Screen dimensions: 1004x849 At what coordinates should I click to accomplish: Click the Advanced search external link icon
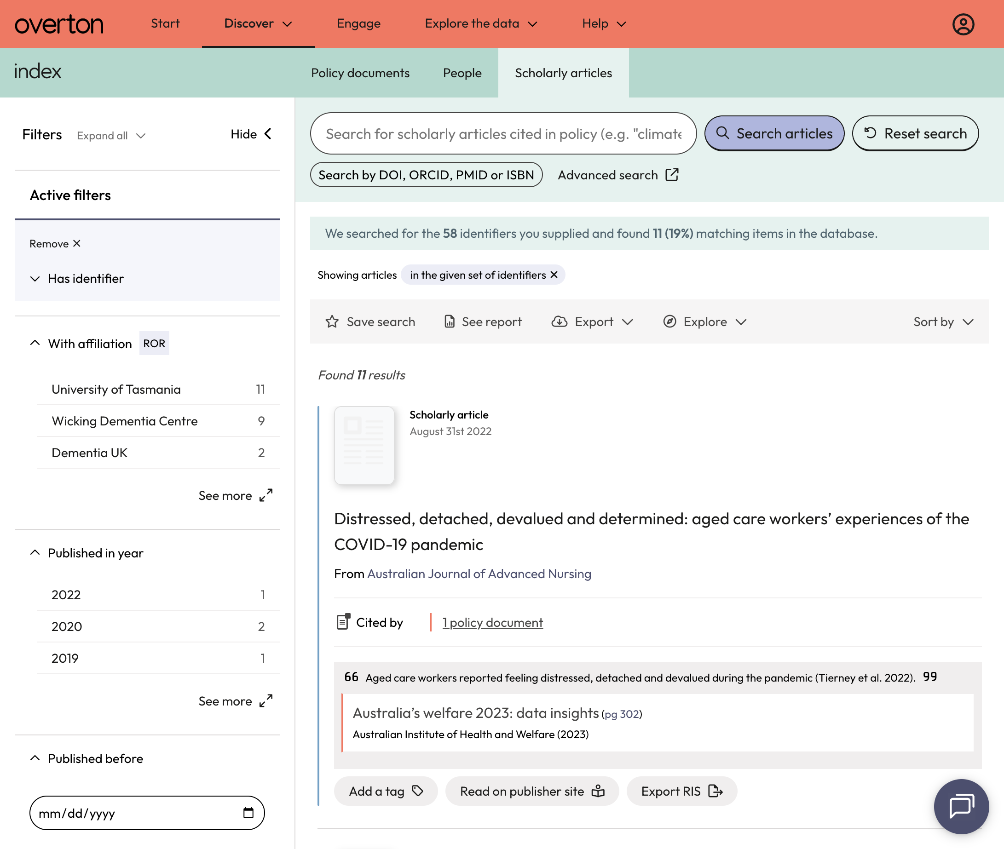(x=672, y=175)
